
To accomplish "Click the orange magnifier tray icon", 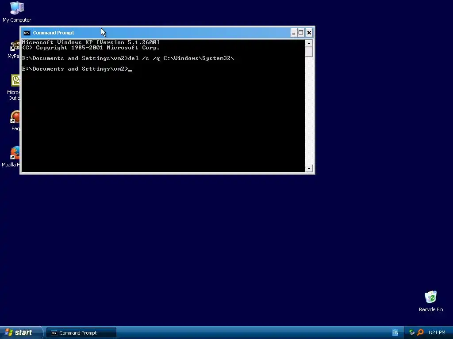I will click(x=420, y=333).
